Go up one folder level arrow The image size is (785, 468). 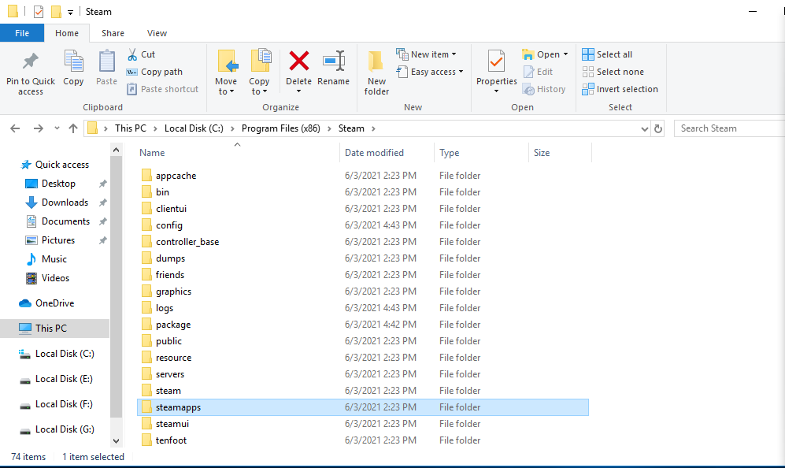(73, 128)
